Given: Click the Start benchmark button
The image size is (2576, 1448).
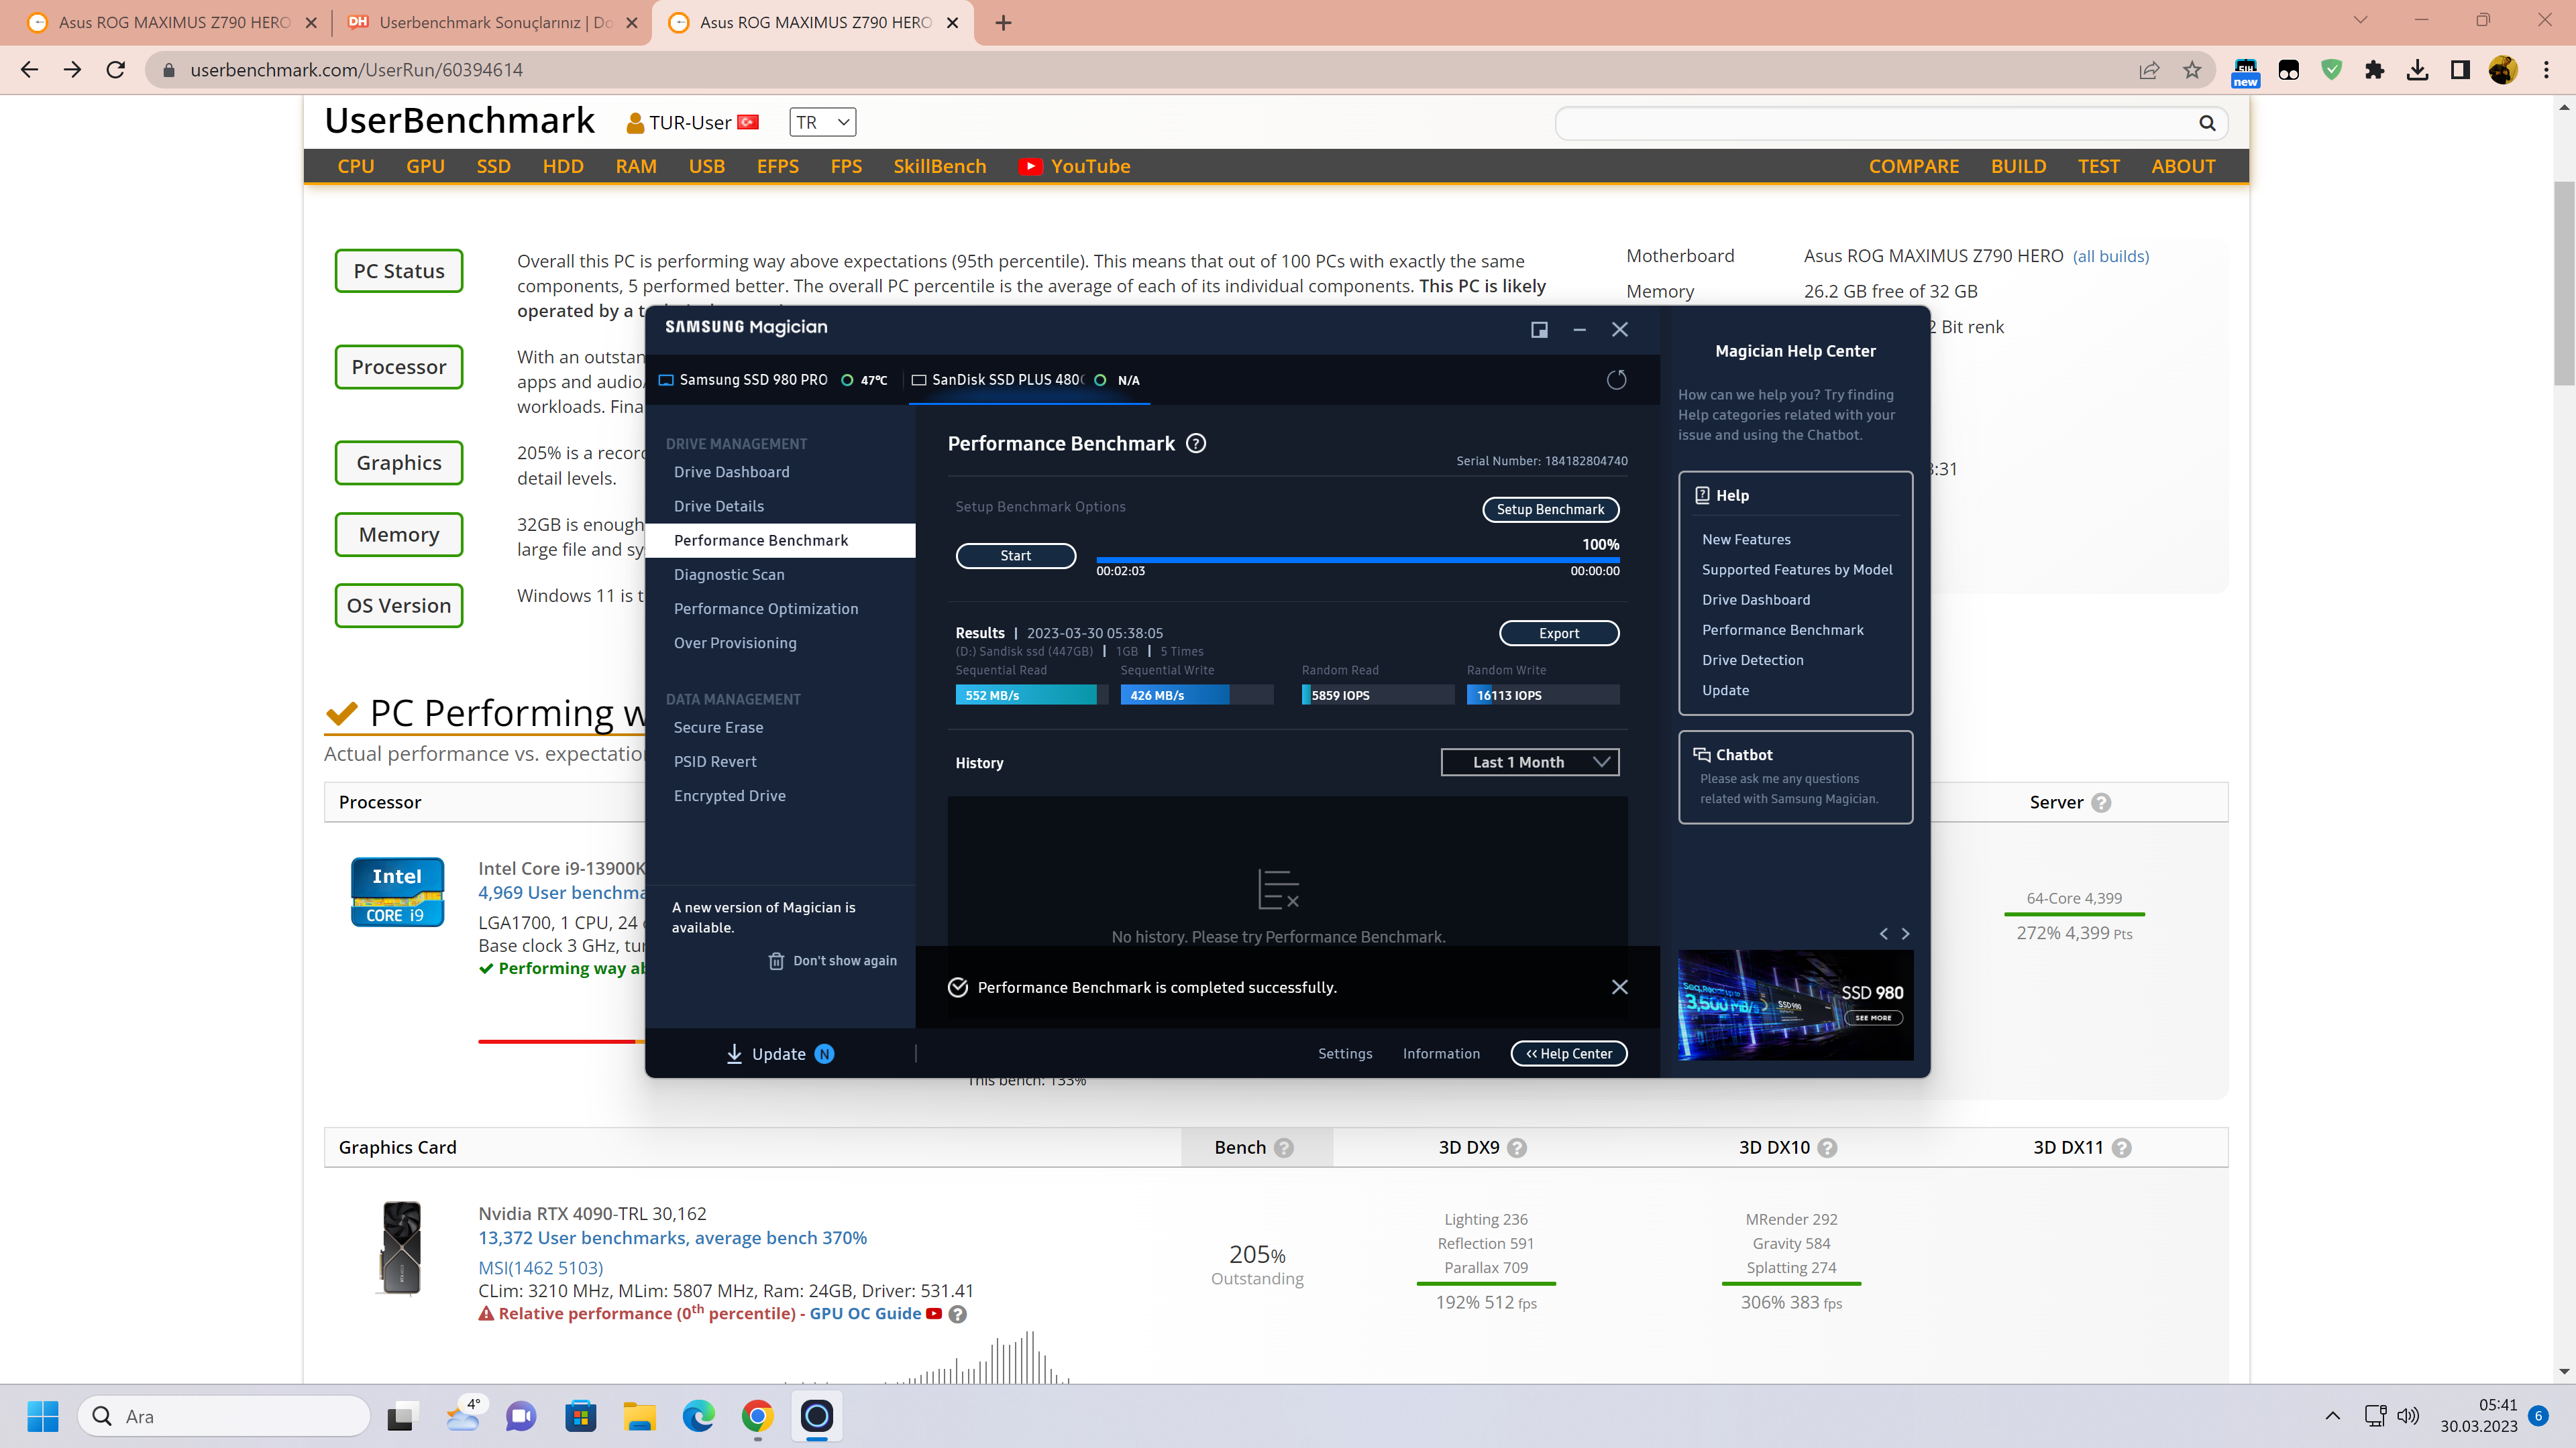Looking at the screenshot, I should click(1016, 556).
